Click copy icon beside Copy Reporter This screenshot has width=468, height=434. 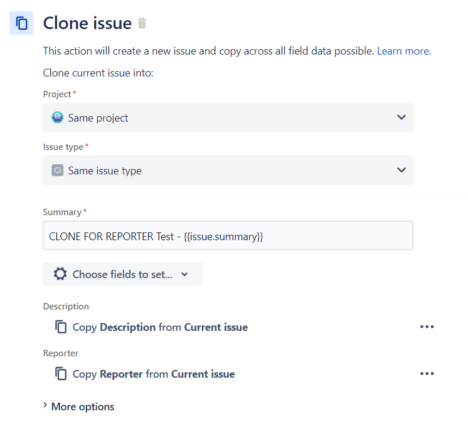click(61, 374)
